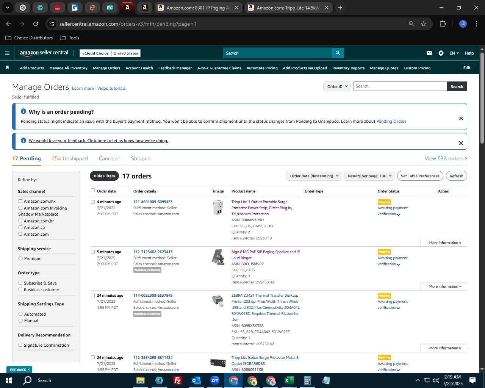Click the Amazon Seller Central logo

coord(44,53)
